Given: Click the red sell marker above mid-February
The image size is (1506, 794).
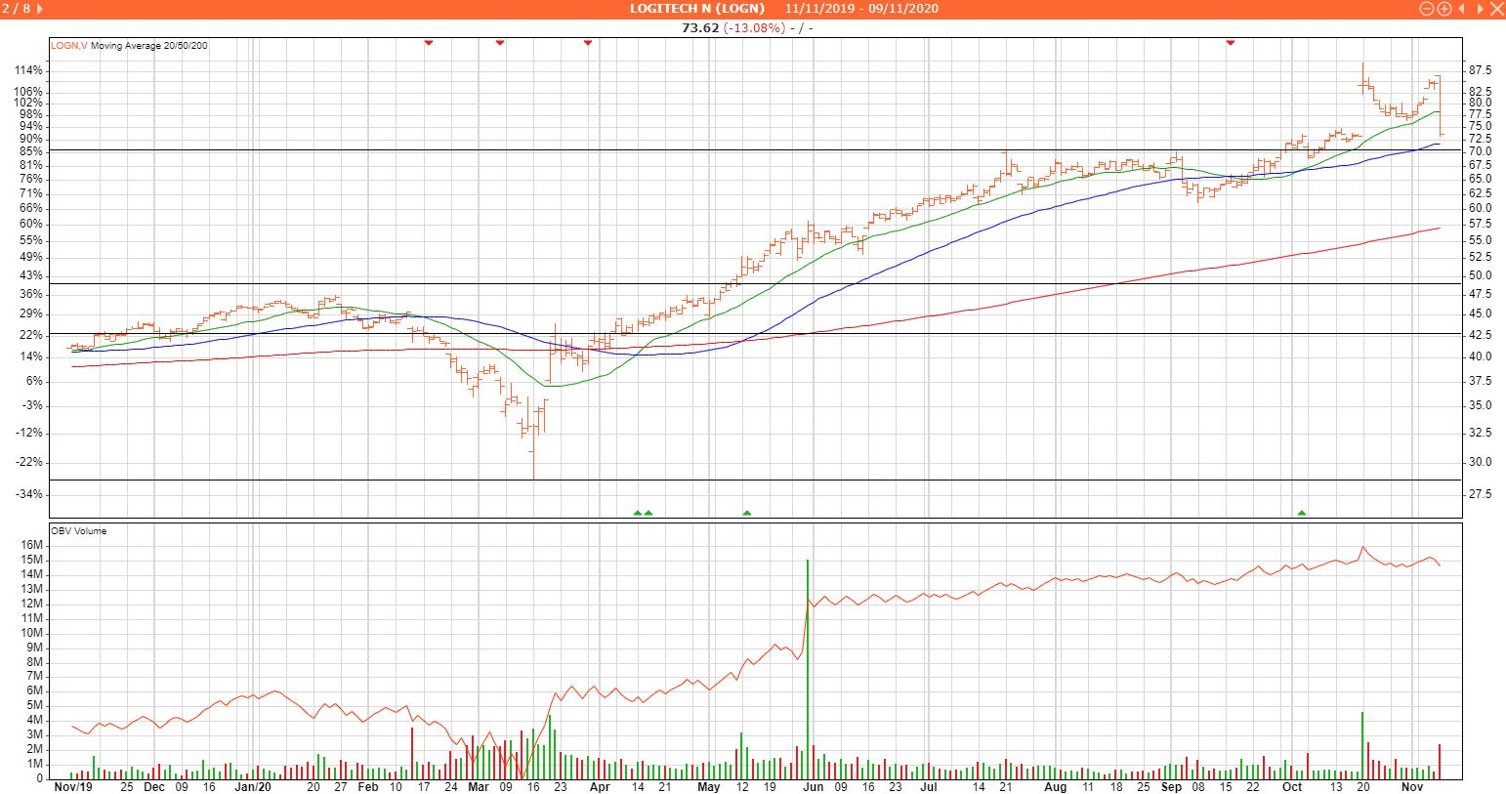Looking at the screenshot, I should click(x=429, y=43).
